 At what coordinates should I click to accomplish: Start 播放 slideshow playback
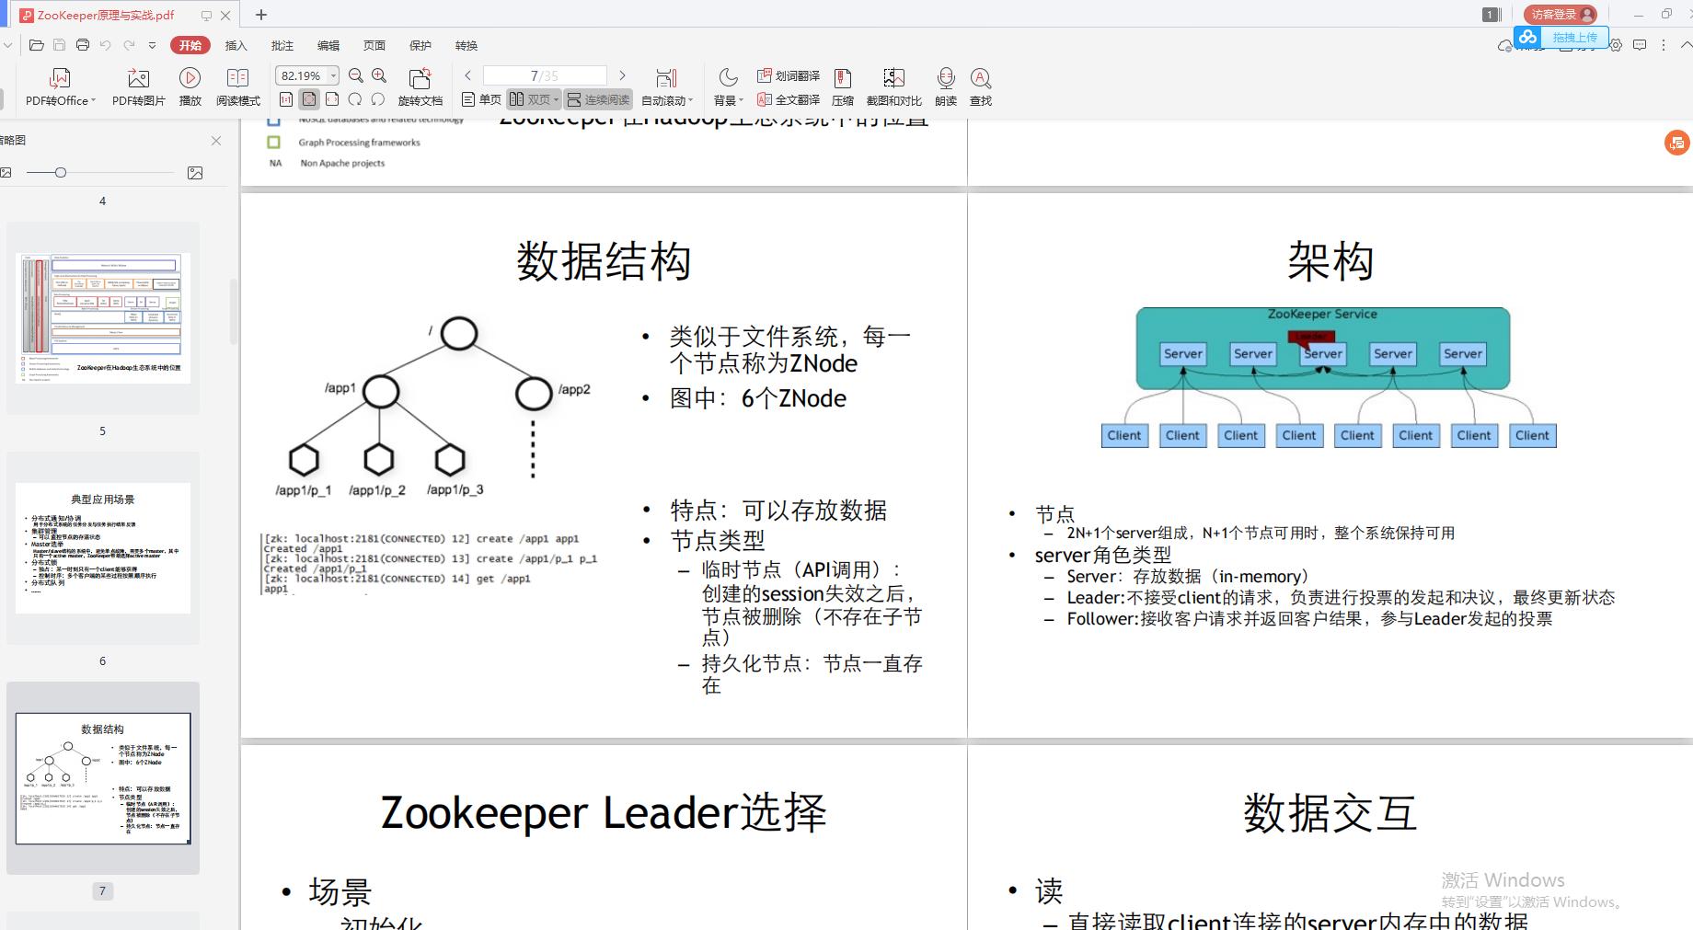click(x=190, y=87)
